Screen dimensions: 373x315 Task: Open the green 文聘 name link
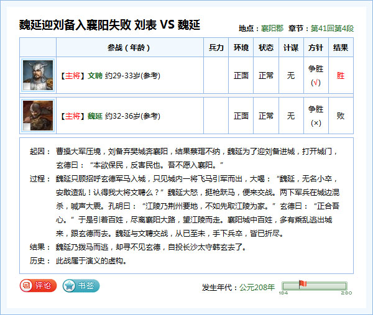[x=94, y=76]
